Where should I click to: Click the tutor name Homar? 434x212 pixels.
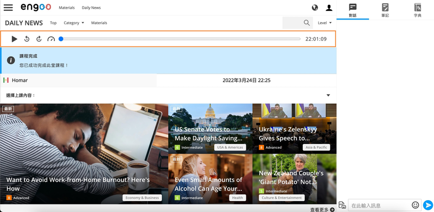(20, 81)
